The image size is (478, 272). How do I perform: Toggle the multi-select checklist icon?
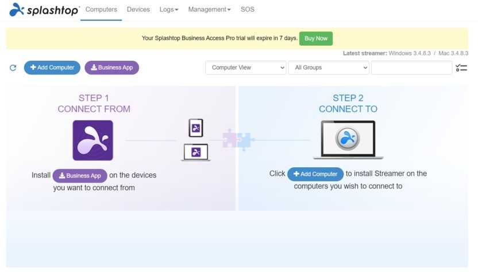coord(461,68)
